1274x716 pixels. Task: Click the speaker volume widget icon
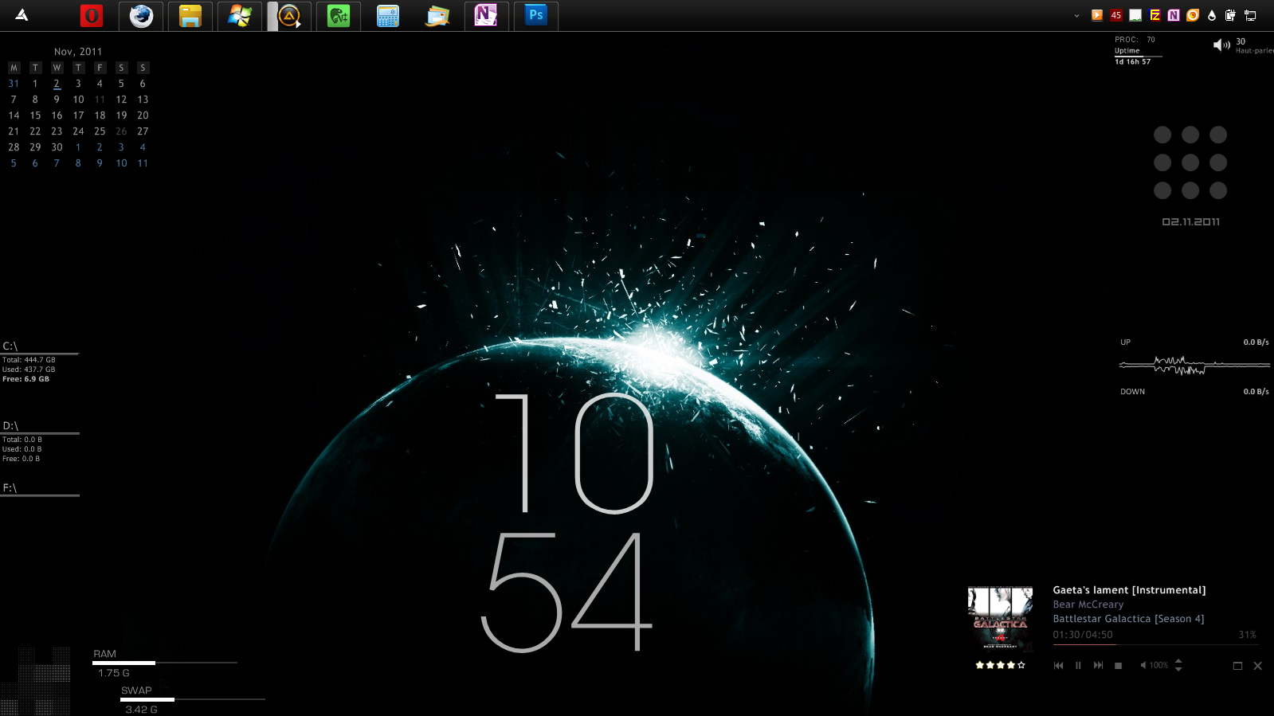point(1221,45)
